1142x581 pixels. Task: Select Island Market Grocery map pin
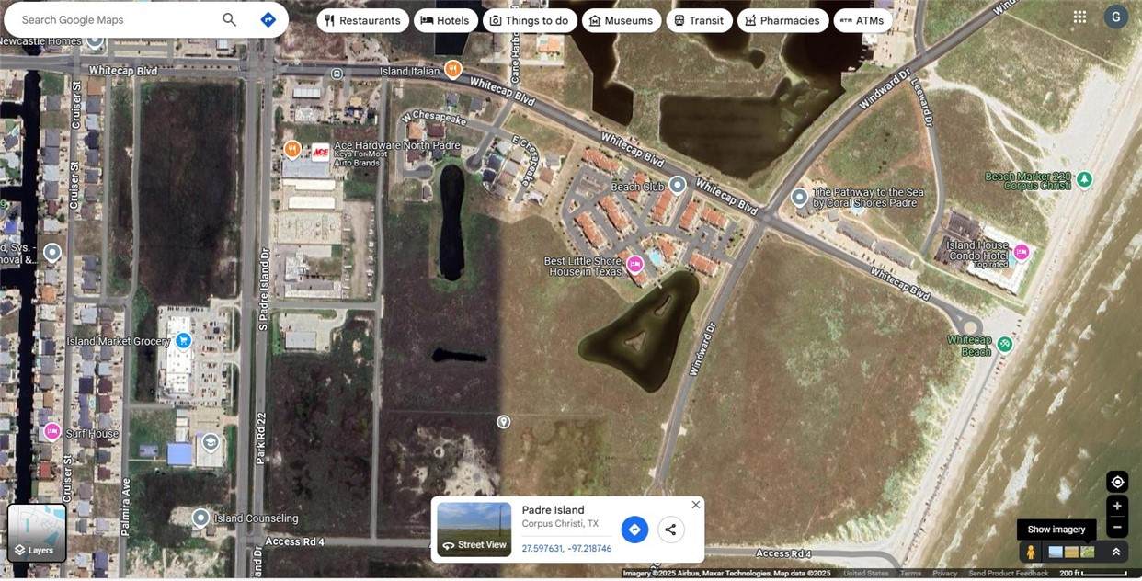pyautogui.click(x=184, y=341)
